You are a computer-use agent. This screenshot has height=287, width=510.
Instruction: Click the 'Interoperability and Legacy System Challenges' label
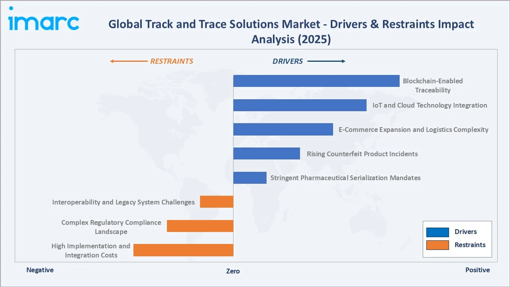(124, 202)
